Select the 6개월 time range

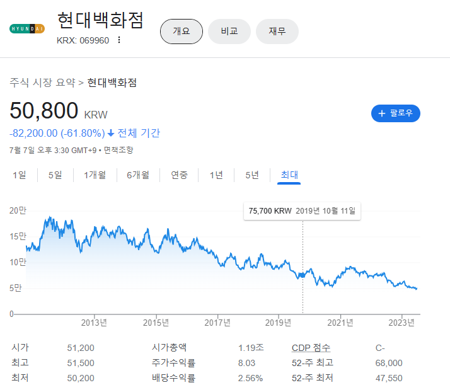(x=138, y=175)
